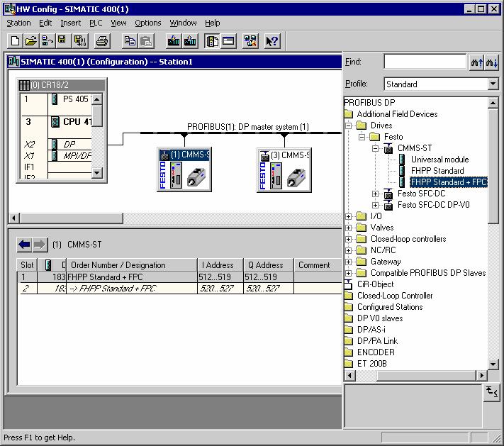Click the PROFIBUS(1) DP master system line
Viewport: 504px width, 446px height.
(241, 133)
